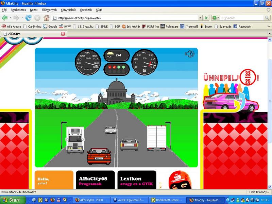The height and width of the screenshot is (204, 272).
Task: Click the Forward navigation arrow
Action: [16, 18]
